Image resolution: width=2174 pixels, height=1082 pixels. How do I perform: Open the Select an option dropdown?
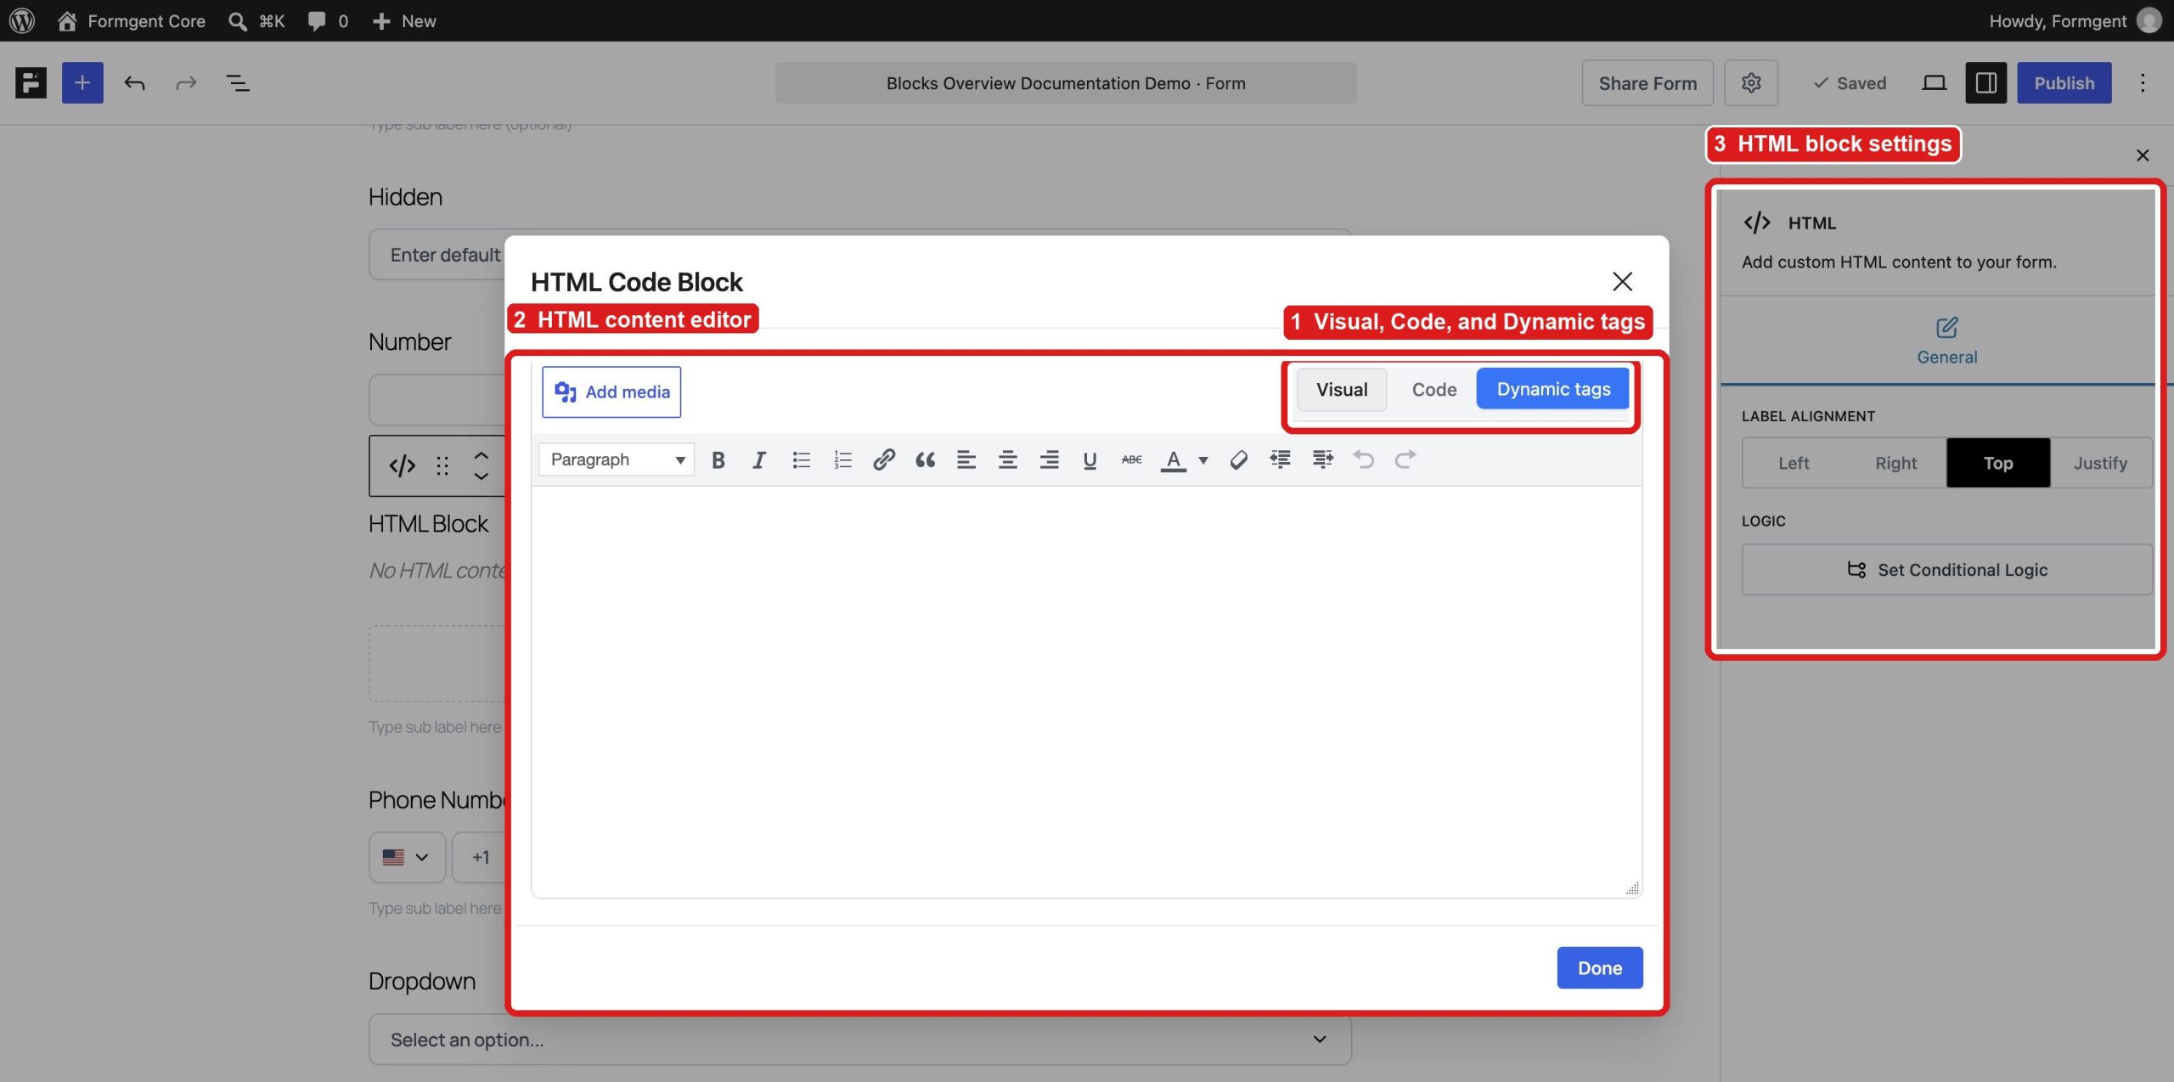[x=859, y=1039]
